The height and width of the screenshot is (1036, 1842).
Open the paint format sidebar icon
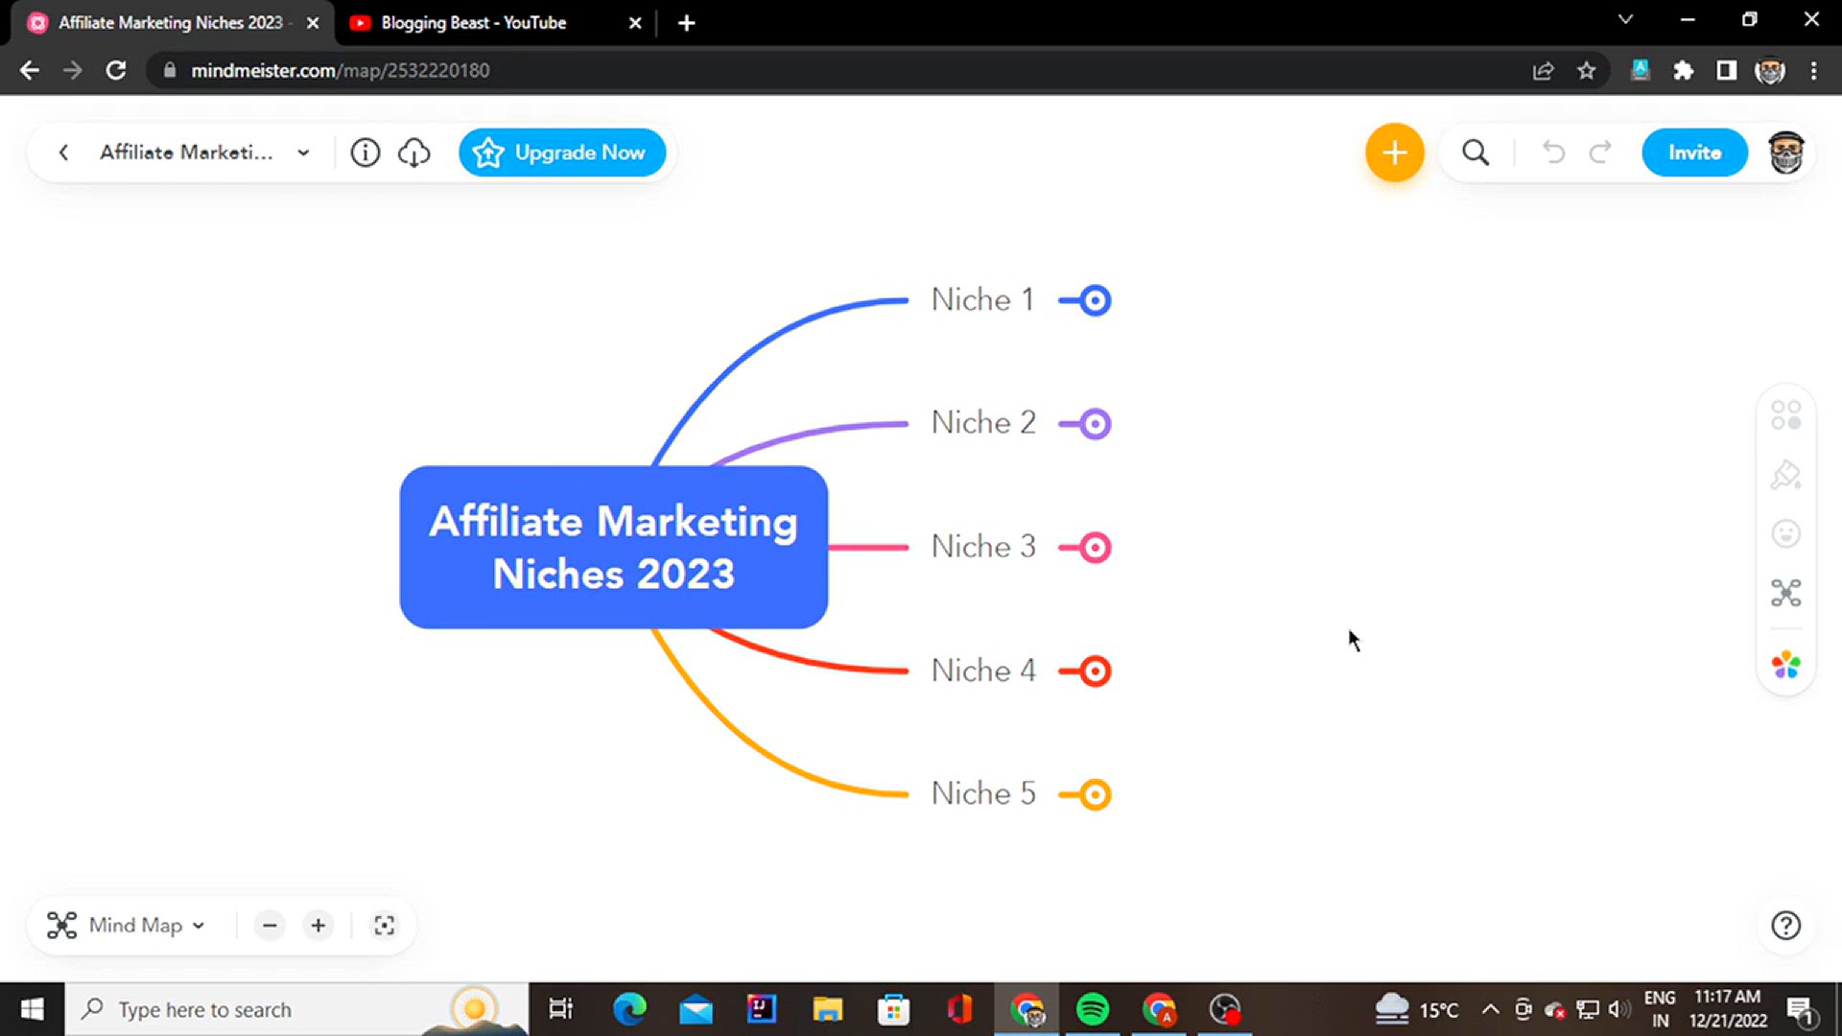pos(1785,475)
